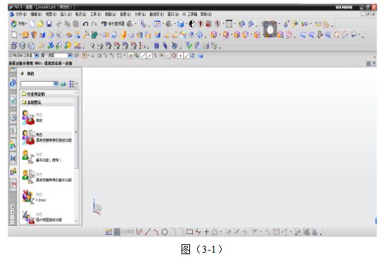Toggle the Point on Curve snap option
This screenshot has height=257, width=387.
187,56
